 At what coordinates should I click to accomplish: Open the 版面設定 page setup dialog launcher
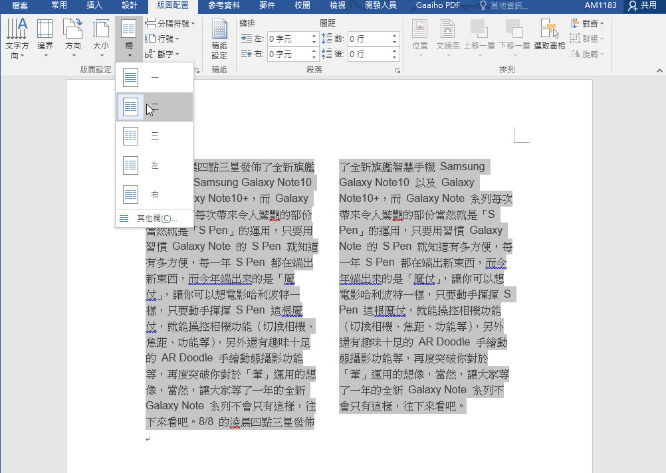tap(197, 71)
